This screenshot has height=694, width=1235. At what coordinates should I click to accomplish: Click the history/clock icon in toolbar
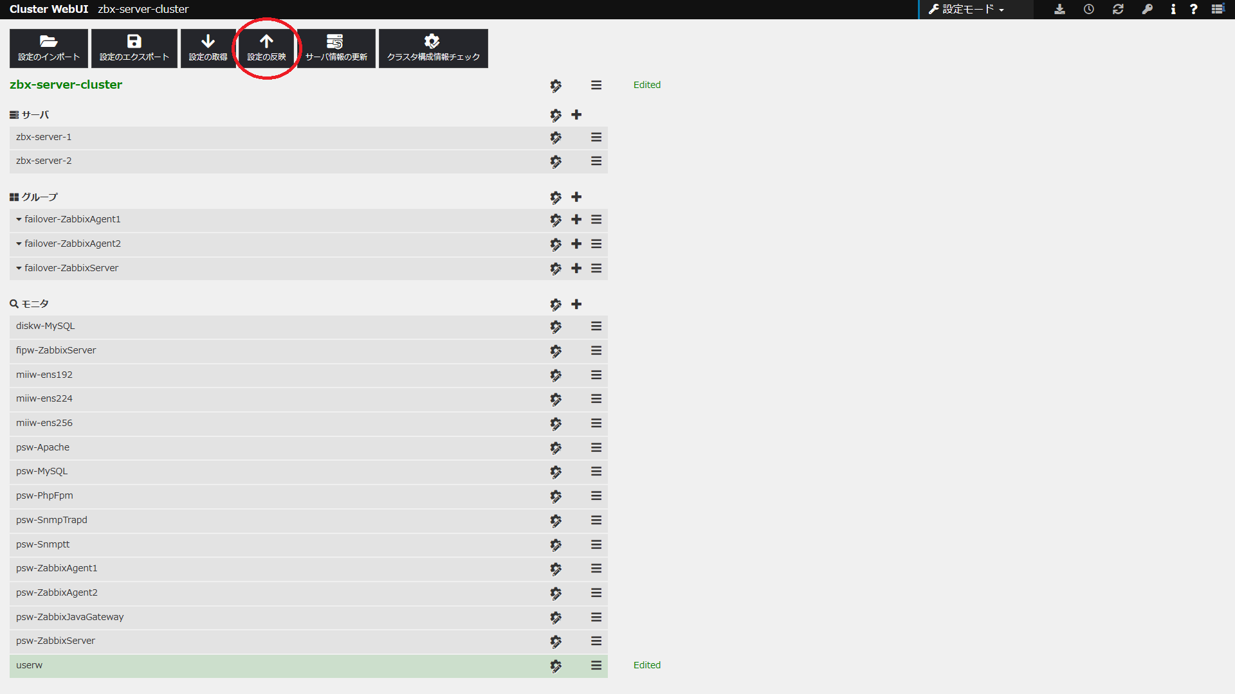tap(1088, 10)
